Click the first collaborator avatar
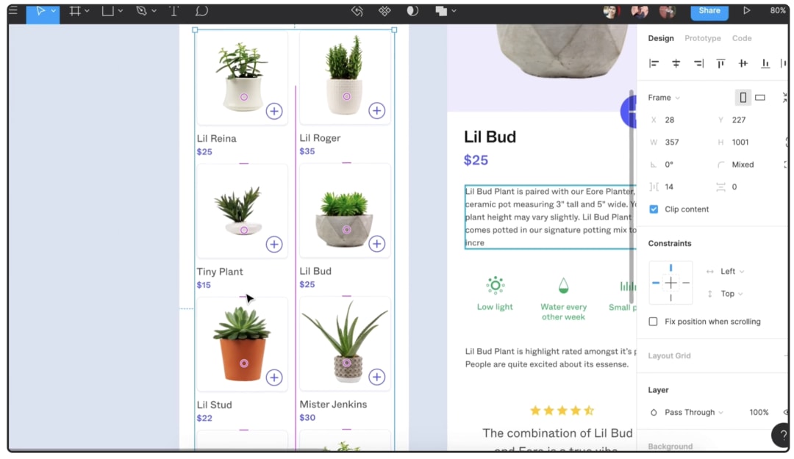Screen dimensions: 794x459 pyautogui.click(x=612, y=10)
